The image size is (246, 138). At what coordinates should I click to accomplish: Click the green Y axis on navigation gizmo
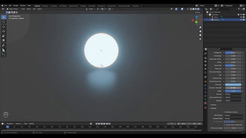[x=196, y=22]
